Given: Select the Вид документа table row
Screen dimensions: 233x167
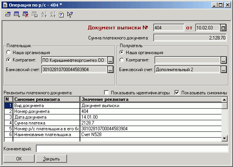Looking at the screenshot, I should point(113,106).
